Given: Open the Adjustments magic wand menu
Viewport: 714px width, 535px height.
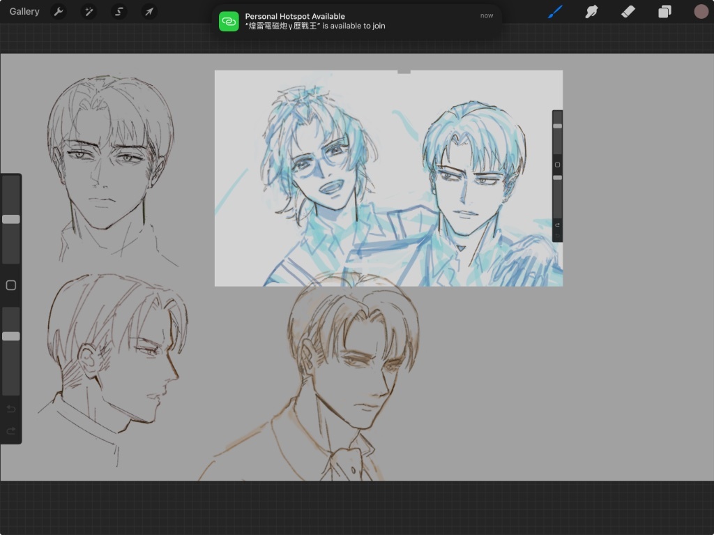Looking at the screenshot, I should tap(89, 11).
